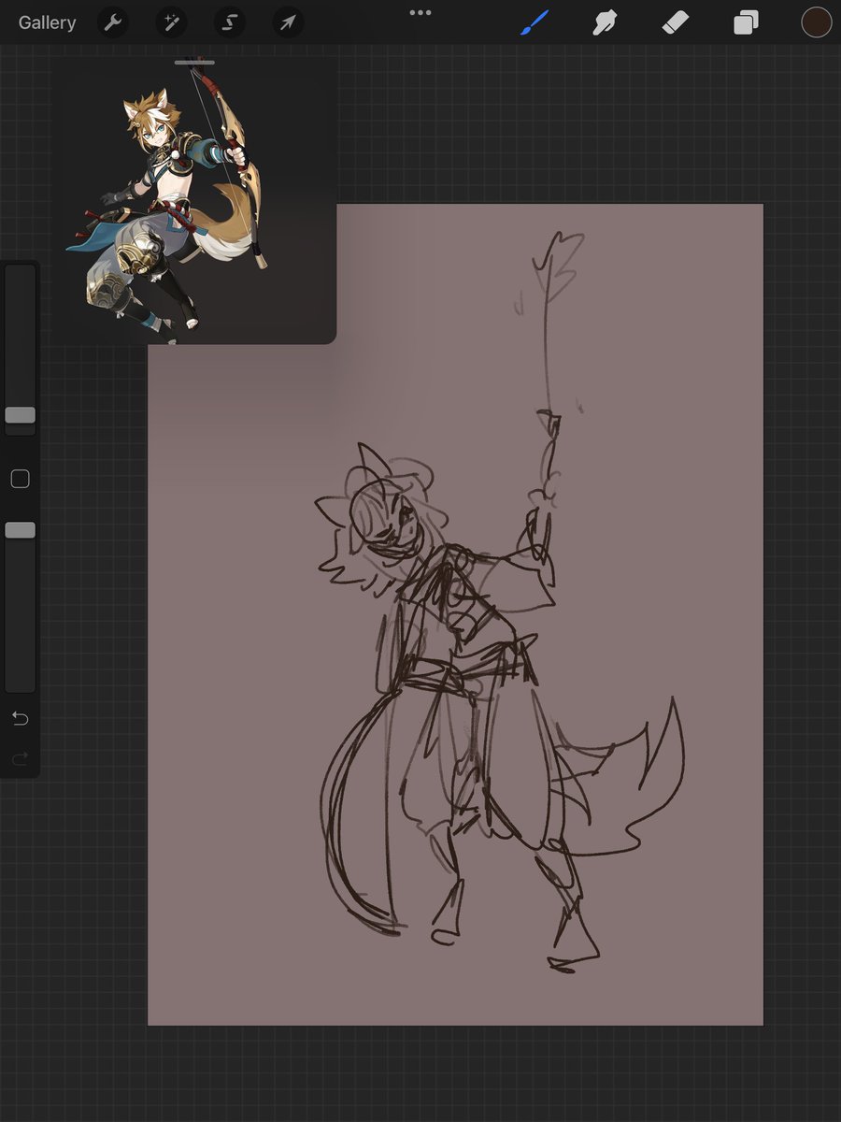841x1122 pixels.
Task: Activate the Selection tool
Action: 230,22
